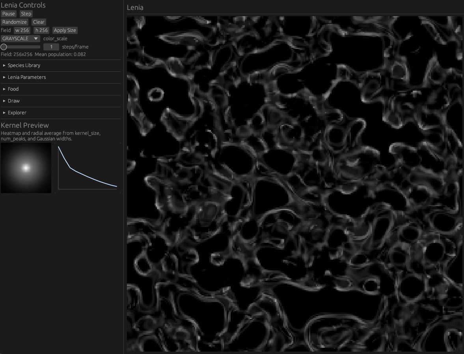
Task: Click the color_scale label
Action: tap(55, 39)
